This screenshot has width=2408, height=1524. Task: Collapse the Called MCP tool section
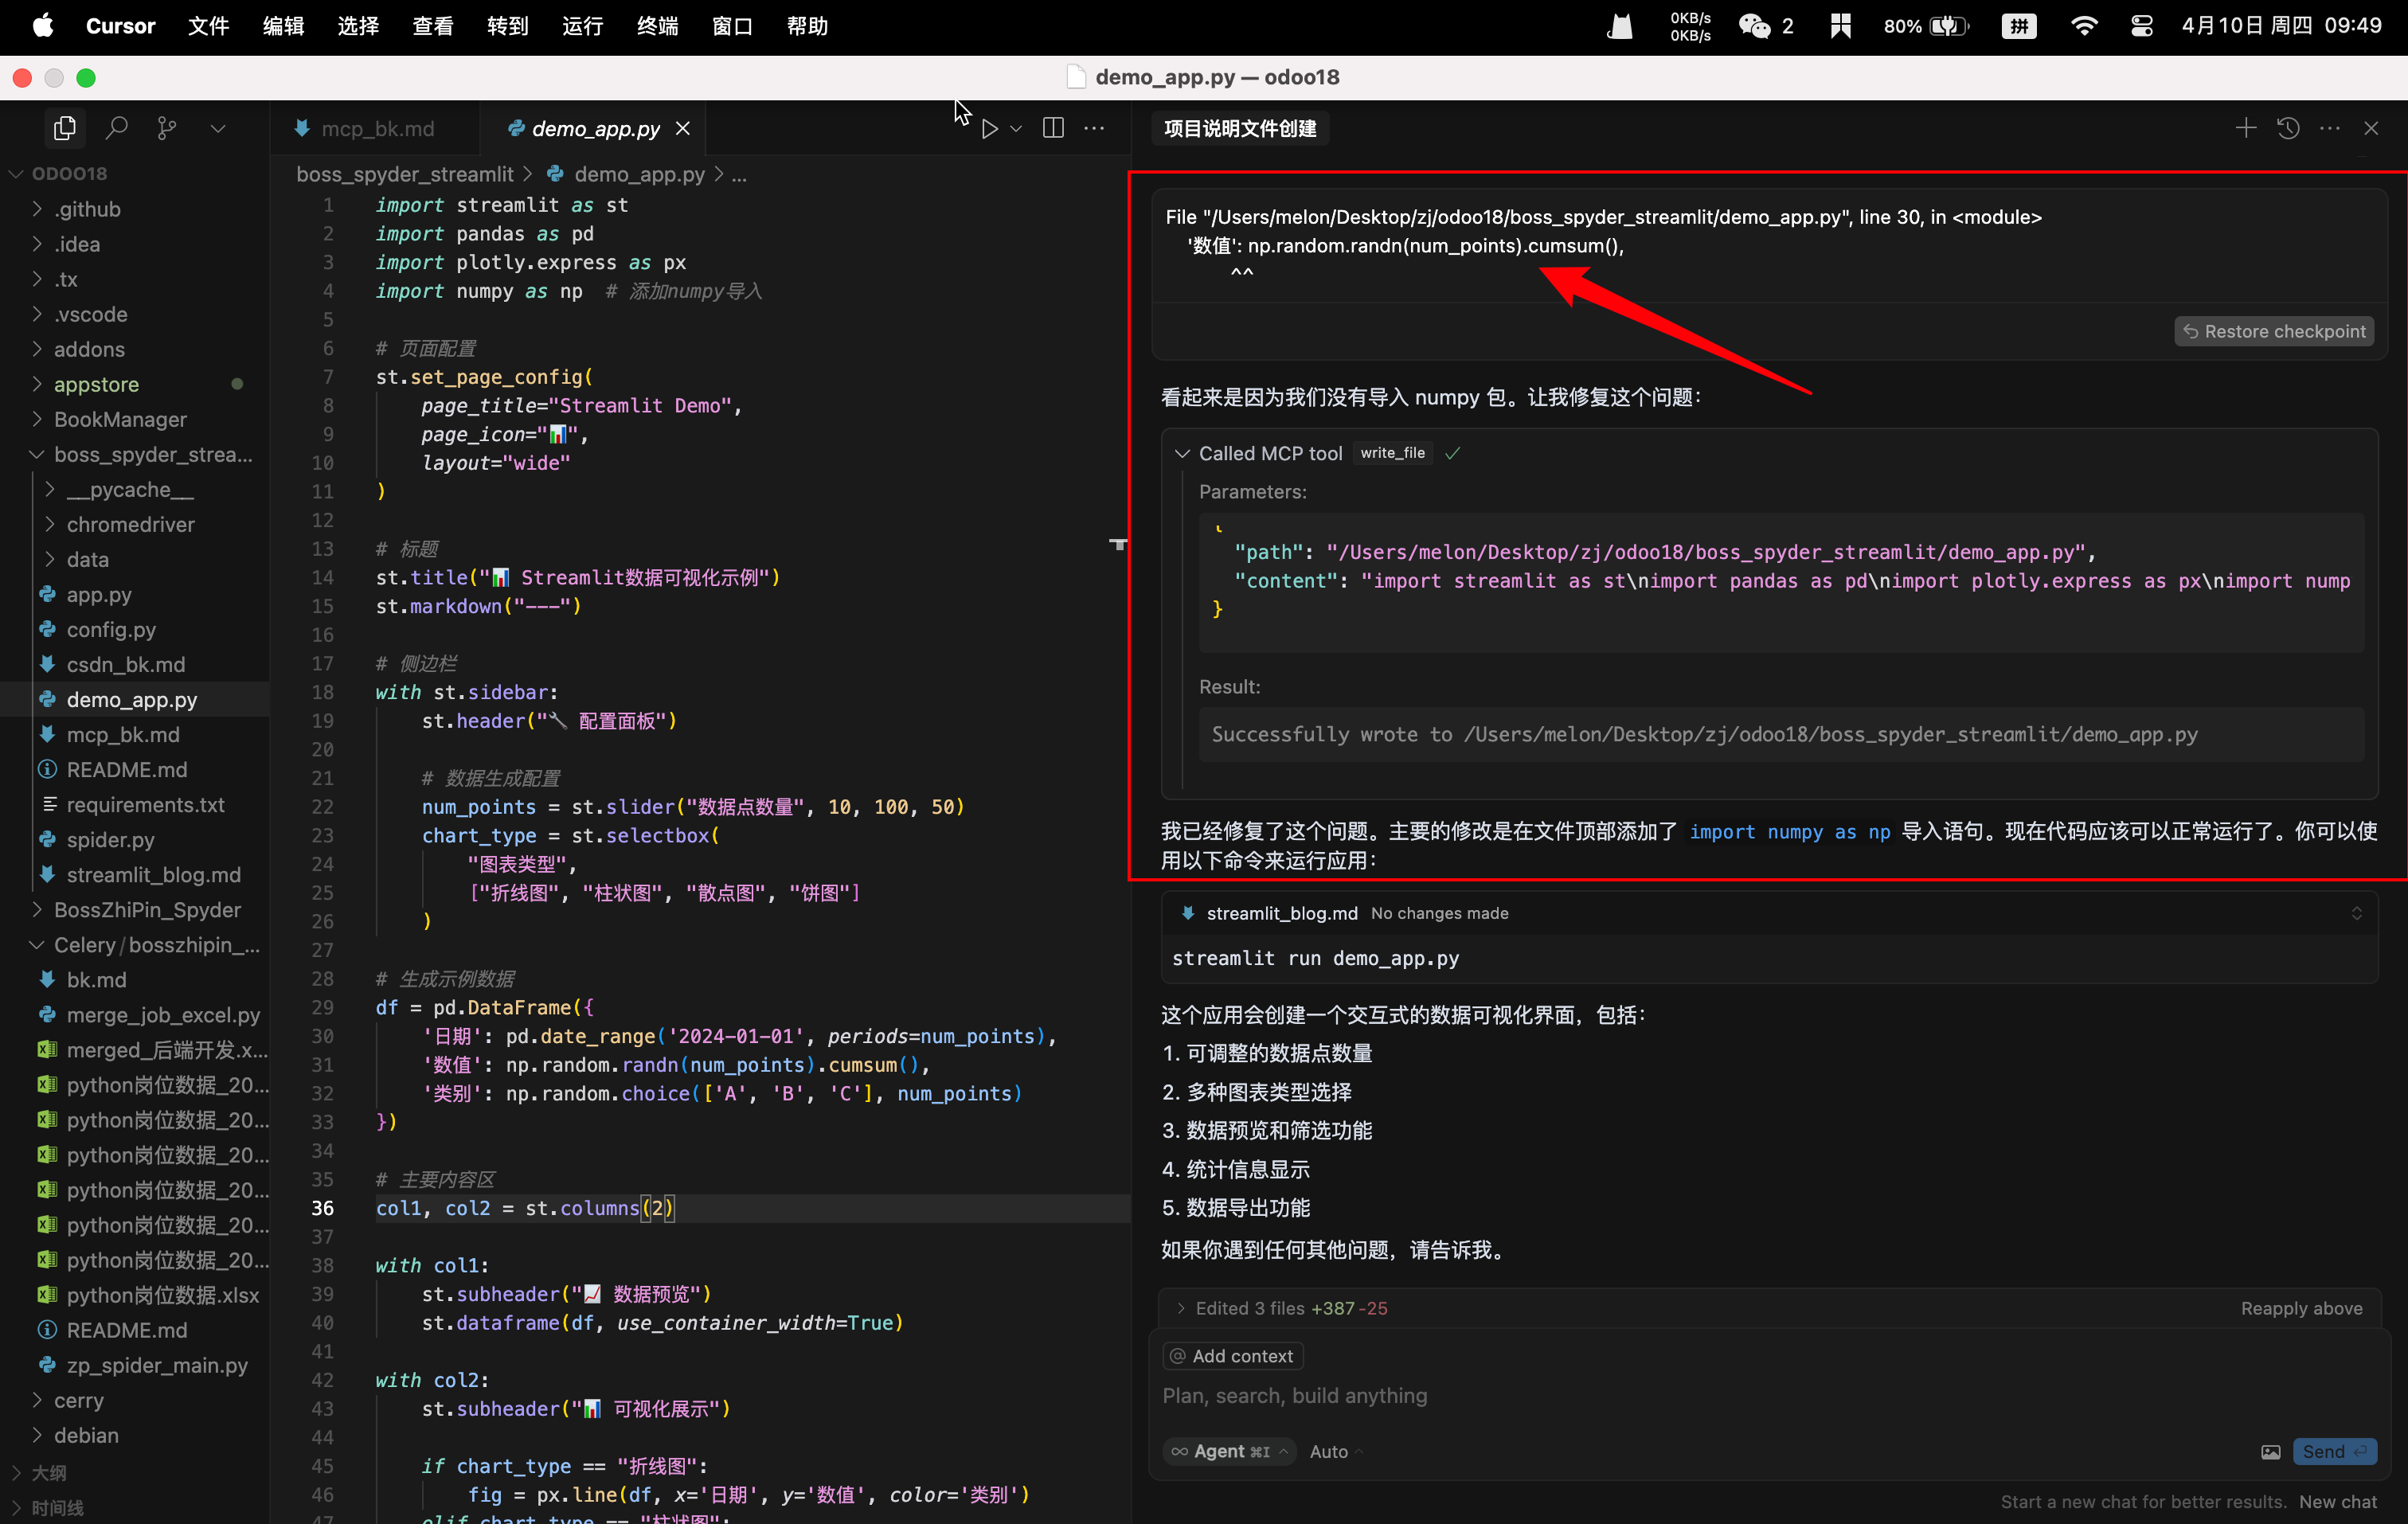(x=1182, y=453)
